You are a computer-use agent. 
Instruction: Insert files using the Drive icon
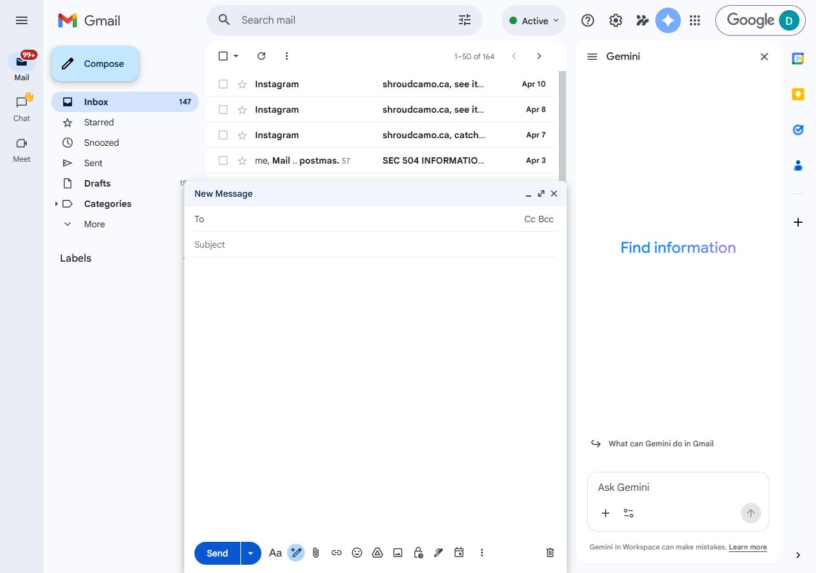(377, 553)
